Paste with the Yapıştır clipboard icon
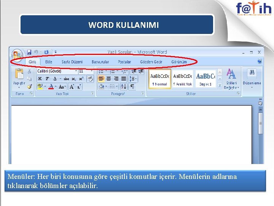This screenshot has width=274, height=206. coord(19,74)
